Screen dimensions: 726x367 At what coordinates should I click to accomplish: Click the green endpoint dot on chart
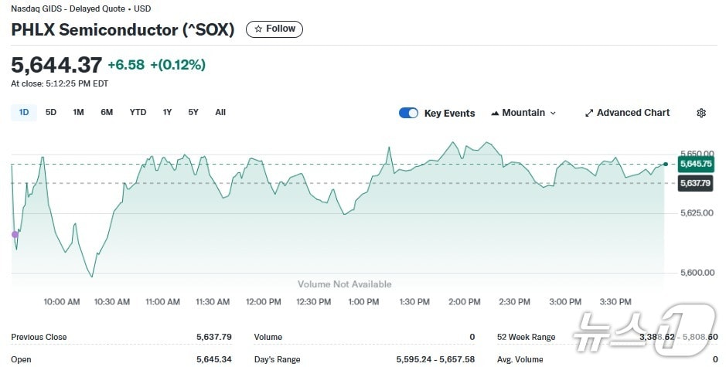(666, 165)
